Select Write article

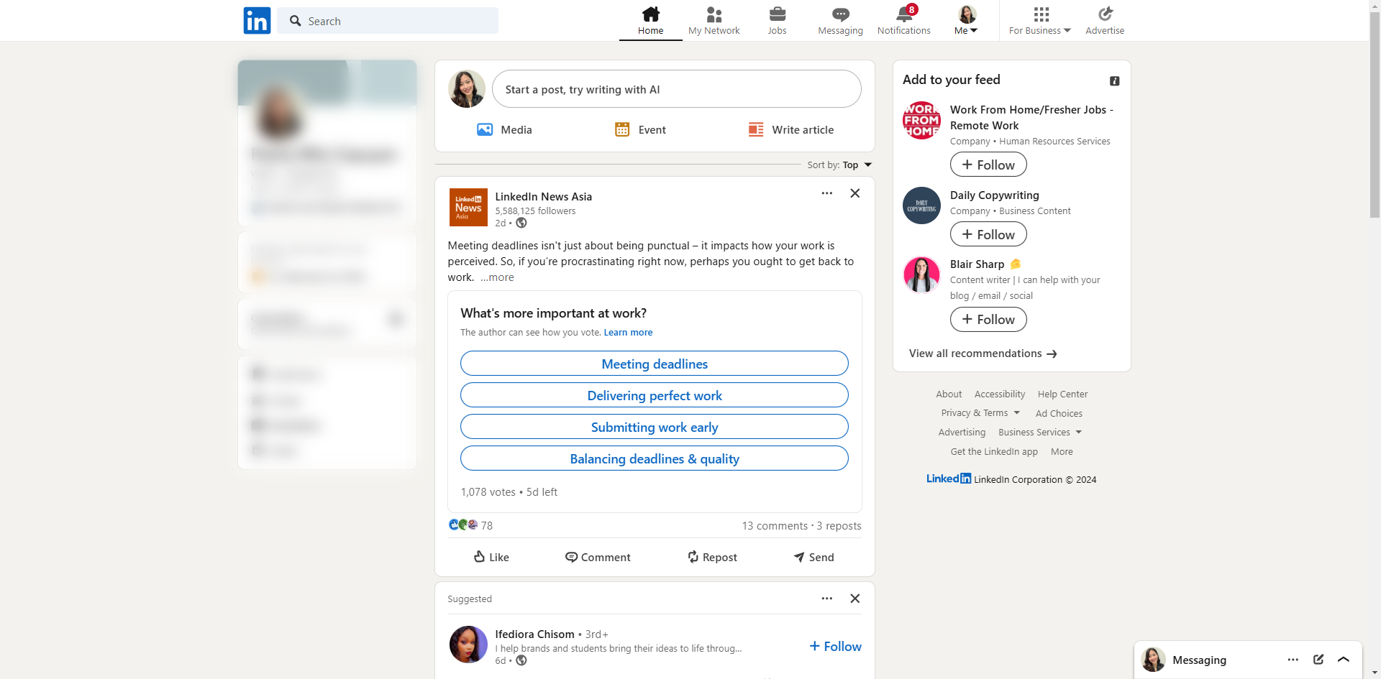coord(790,130)
